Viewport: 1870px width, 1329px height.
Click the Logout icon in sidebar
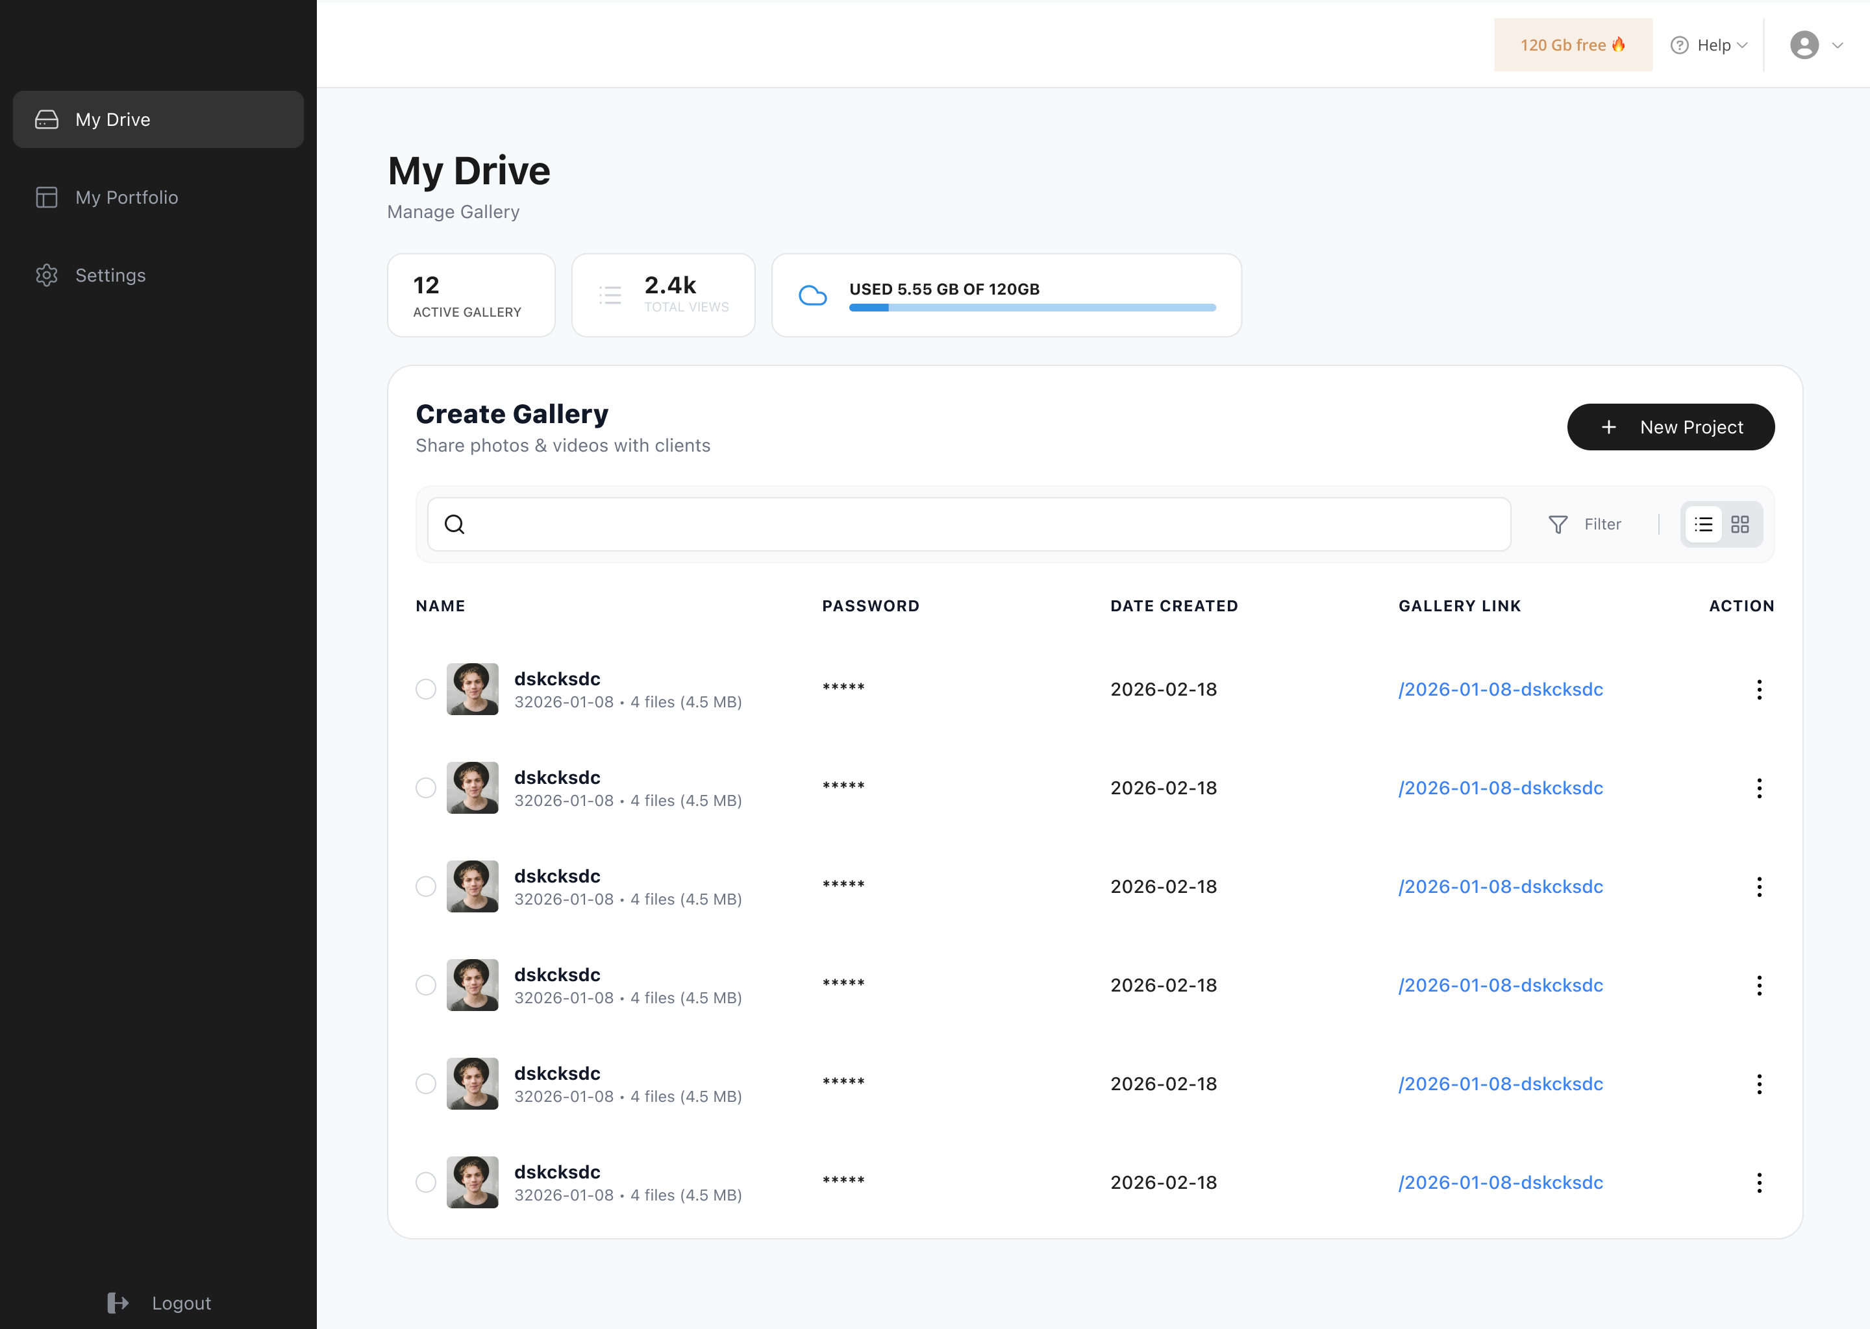tap(118, 1303)
